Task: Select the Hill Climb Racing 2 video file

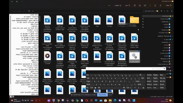Action: [x=110, y=58]
